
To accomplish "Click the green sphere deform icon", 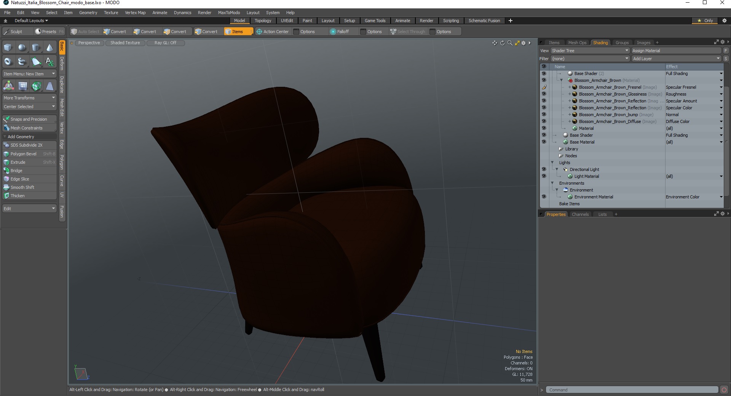I will pos(36,86).
